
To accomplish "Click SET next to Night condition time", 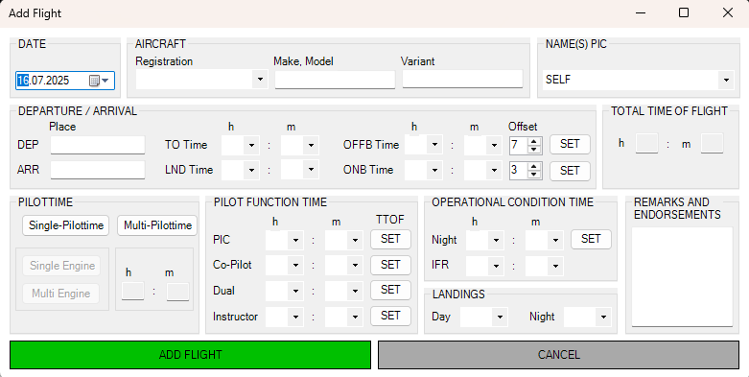I will coord(591,239).
